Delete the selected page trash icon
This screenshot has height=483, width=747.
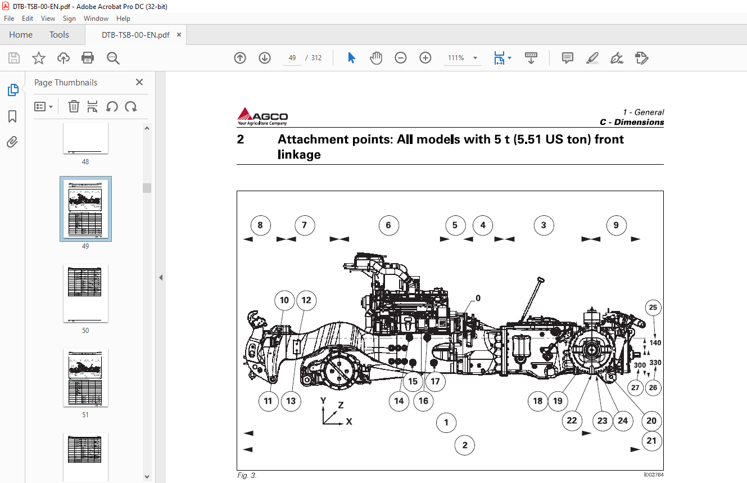click(x=74, y=106)
